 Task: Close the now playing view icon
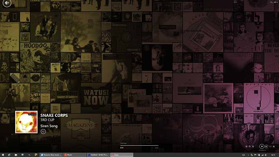coord(274,147)
